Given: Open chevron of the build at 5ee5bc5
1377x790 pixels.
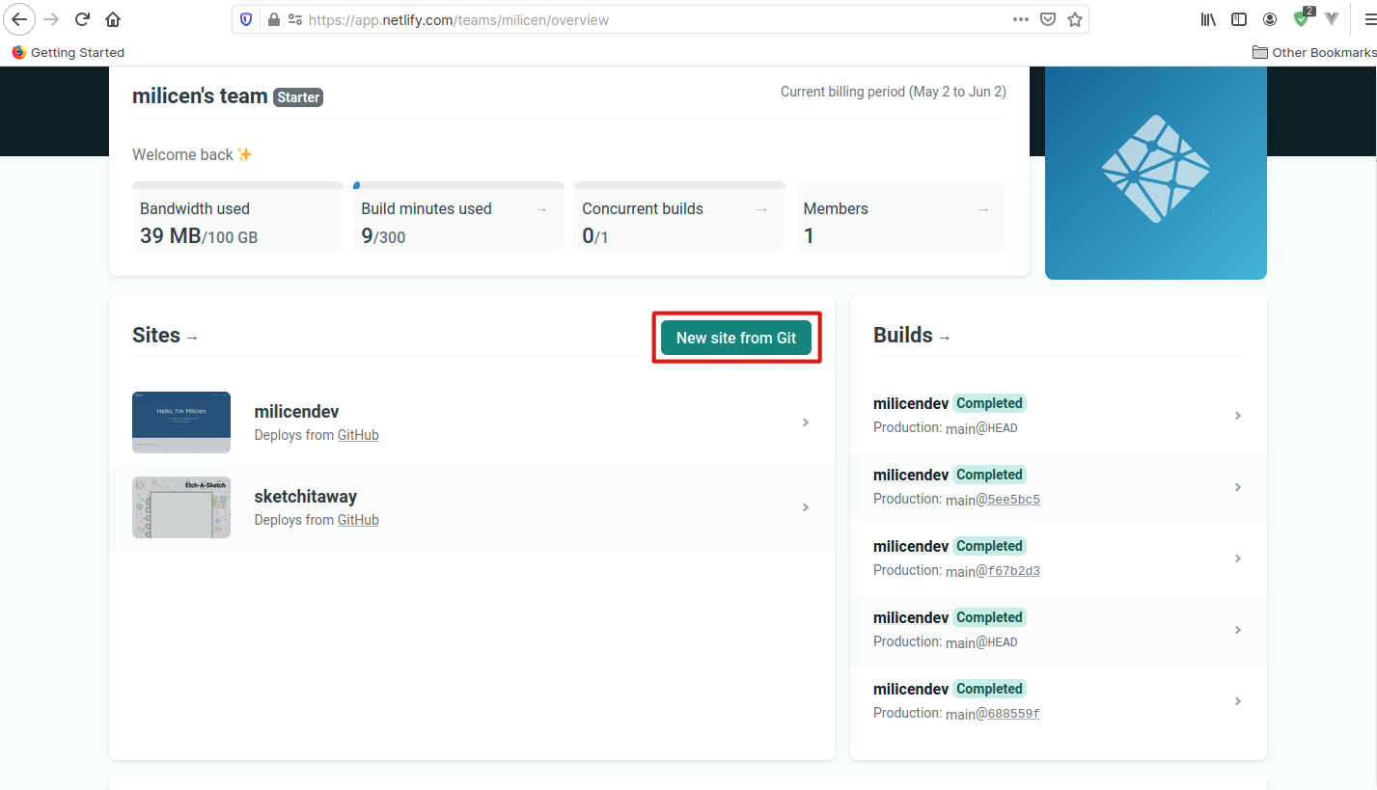Looking at the screenshot, I should (1238, 487).
